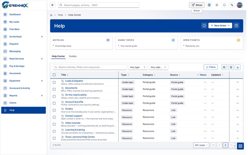The height and width of the screenshot is (155, 248).
Task: Expand the Equipment sidebar section
Action: pos(42,81)
